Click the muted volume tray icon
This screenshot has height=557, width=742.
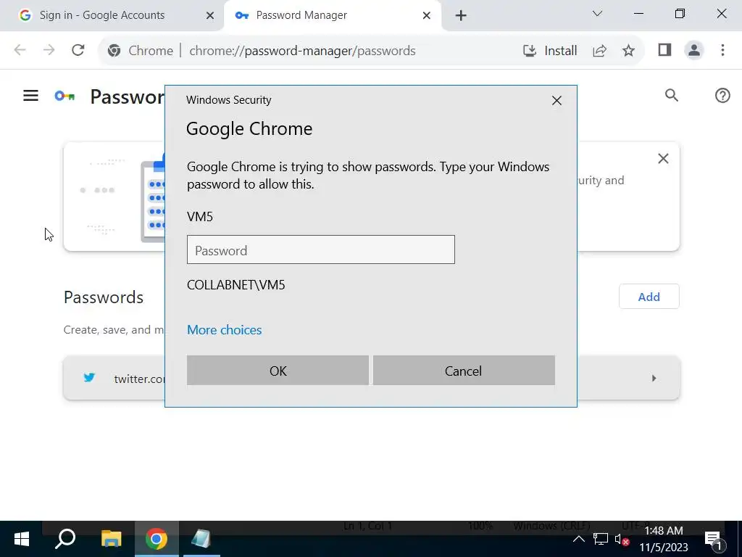[621, 539]
